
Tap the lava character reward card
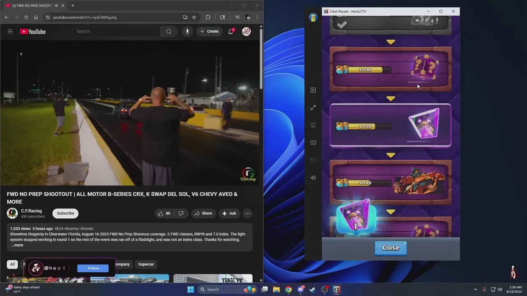390,182
